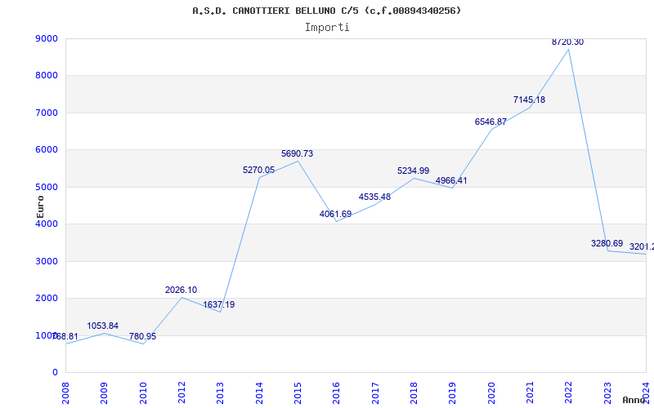Click the Importi subtitle

tap(327, 27)
